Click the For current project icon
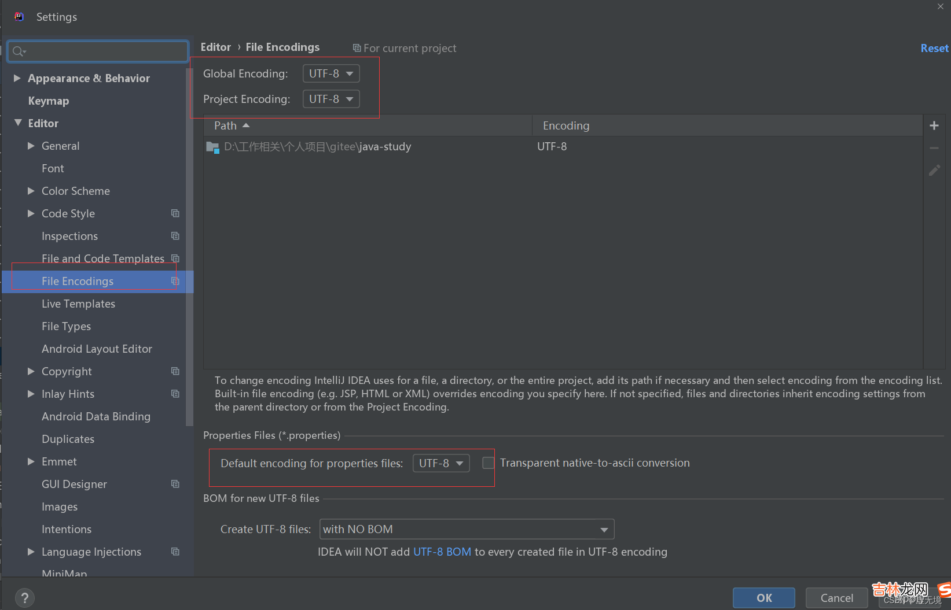The height and width of the screenshot is (610, 951). [357, 48]
